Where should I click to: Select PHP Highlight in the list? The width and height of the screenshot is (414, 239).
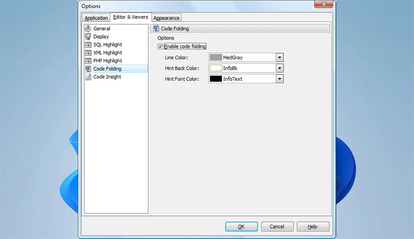107,61
